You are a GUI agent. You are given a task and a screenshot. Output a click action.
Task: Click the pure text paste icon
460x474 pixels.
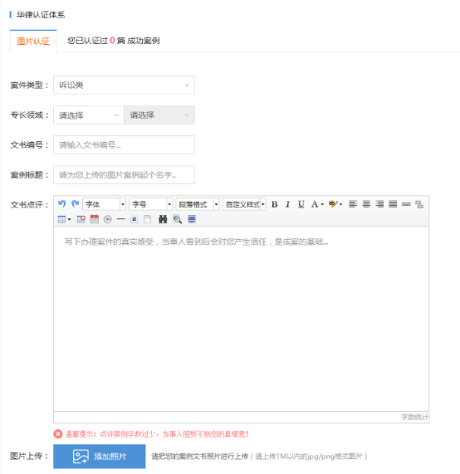(x=135, y=219)
